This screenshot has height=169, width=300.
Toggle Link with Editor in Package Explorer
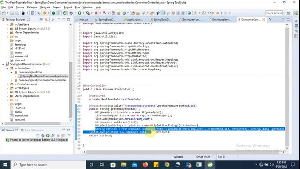click(46, 19)
